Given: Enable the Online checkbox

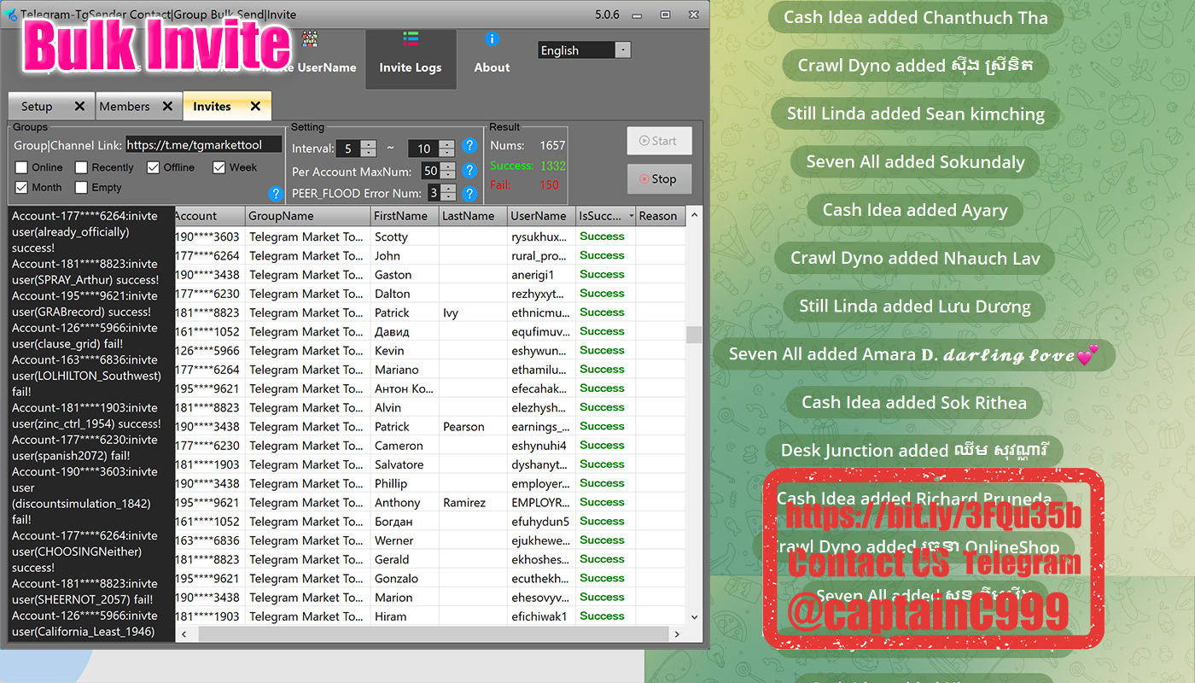Looking at the screenshot, I should (22, 167).
